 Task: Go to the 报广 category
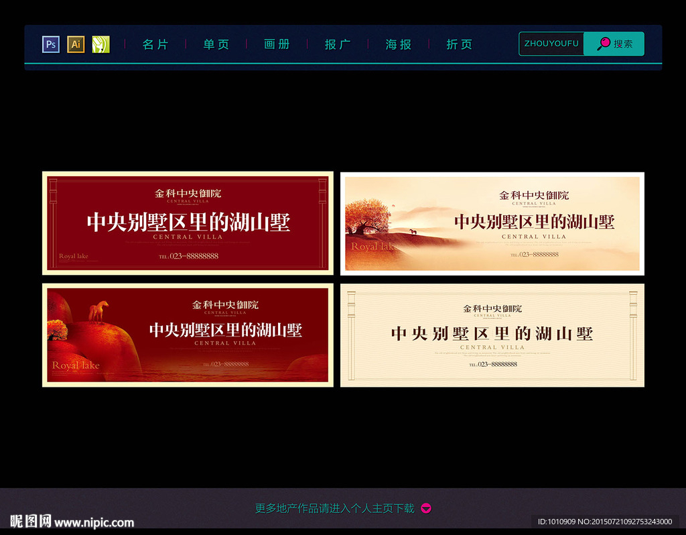click(338, 44)
